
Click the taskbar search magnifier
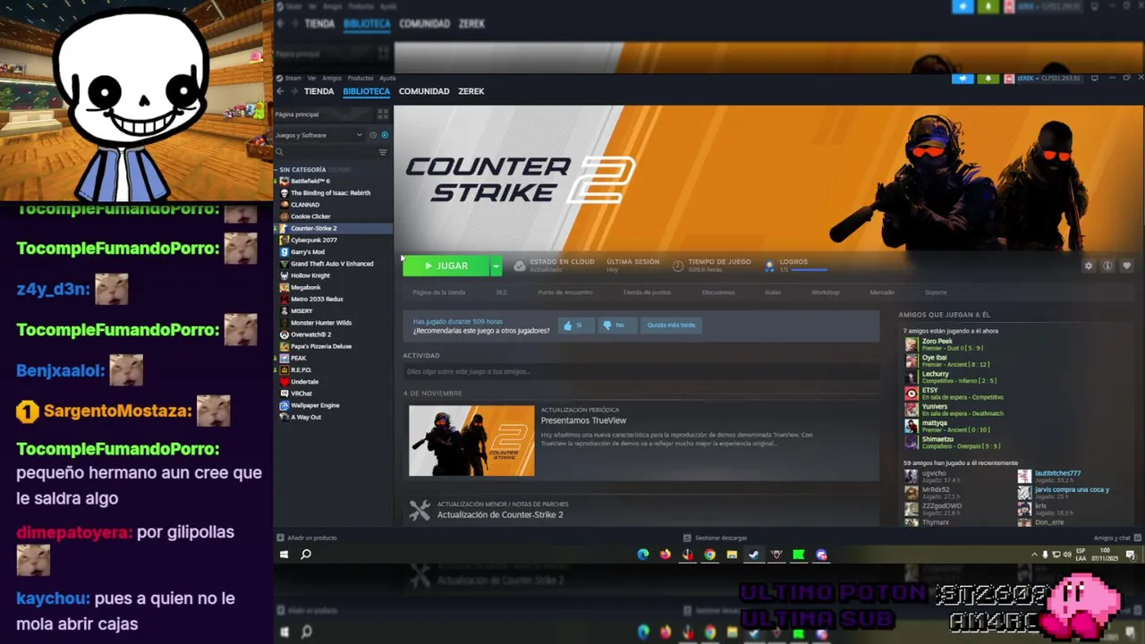click(x=306, y=555)
